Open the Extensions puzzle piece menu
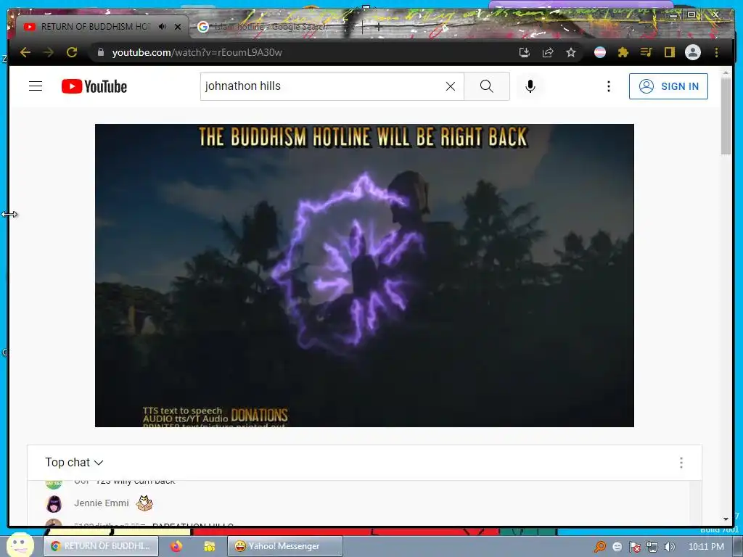Image resolution: width=743 pixels, height=557 pixels. click(x=623, y=52)
